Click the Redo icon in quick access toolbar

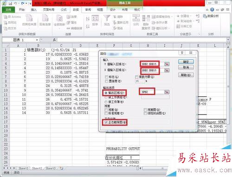[x=23, y=3]
